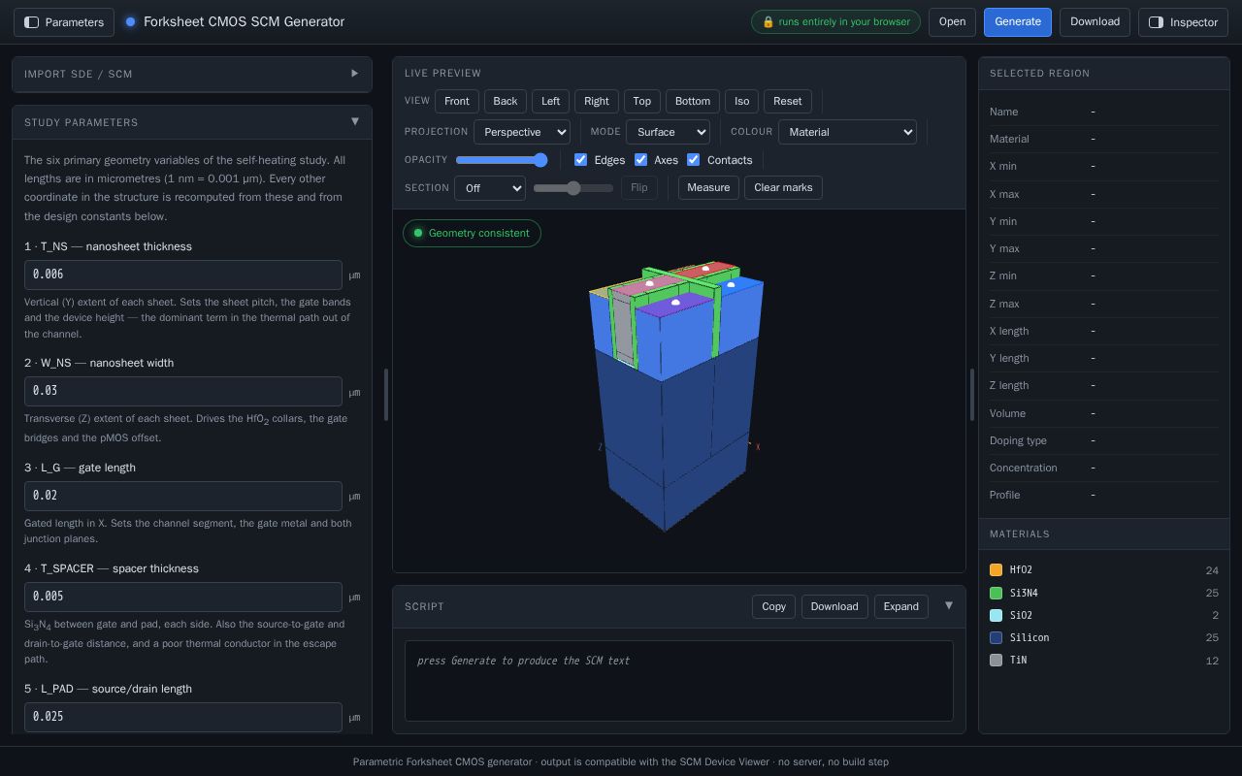Image resolution: width=1242 pixels, height=776 pixels.
Task: Uncheck the Edges checkbox
Action: pyautogui.click(x=580, y=160)
